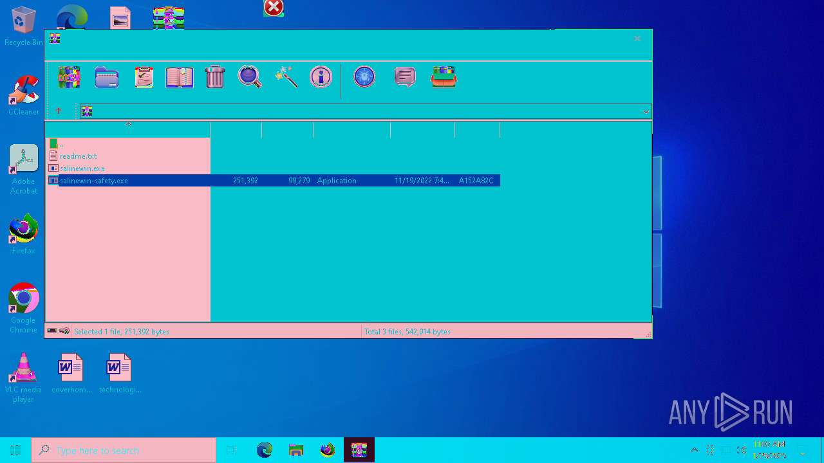Open the Comment speech bubble tool
Screen dimensions: 824x463
click(x=405, y=77)
